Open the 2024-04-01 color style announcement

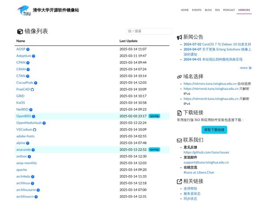pos(213,59)
